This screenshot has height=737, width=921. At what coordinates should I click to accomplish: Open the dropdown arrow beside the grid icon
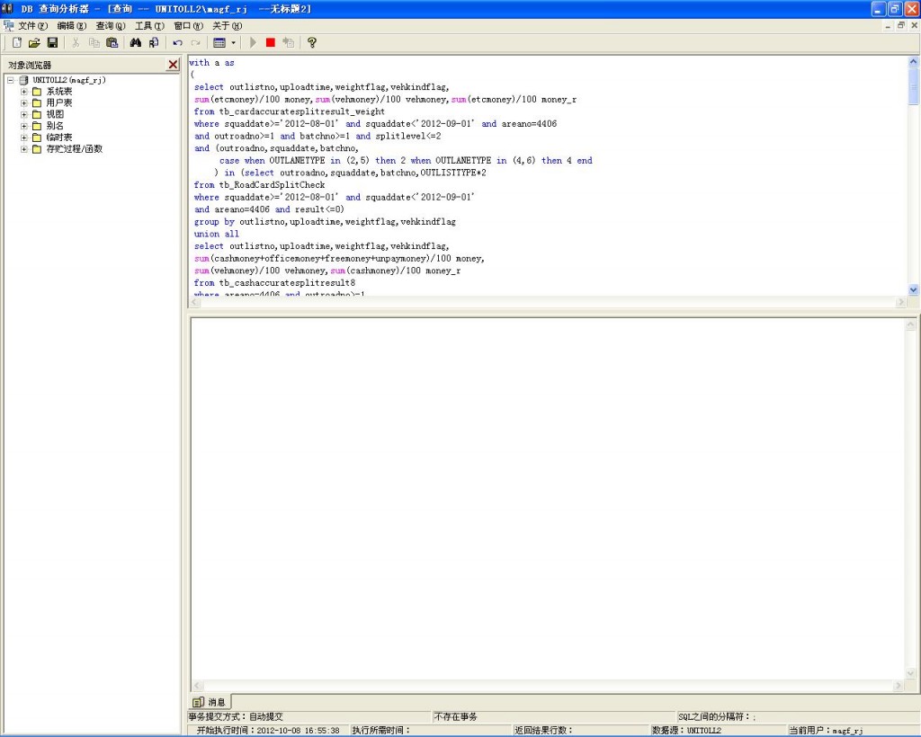click(x=233, y=42)
